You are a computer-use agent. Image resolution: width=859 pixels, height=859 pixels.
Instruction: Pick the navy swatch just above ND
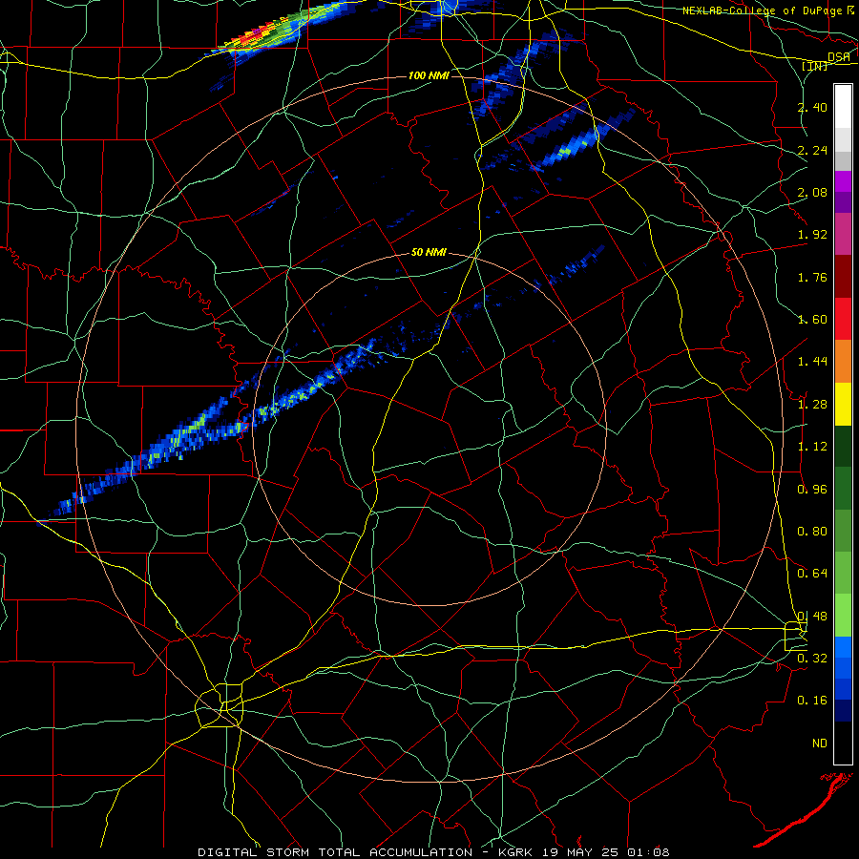843,710
